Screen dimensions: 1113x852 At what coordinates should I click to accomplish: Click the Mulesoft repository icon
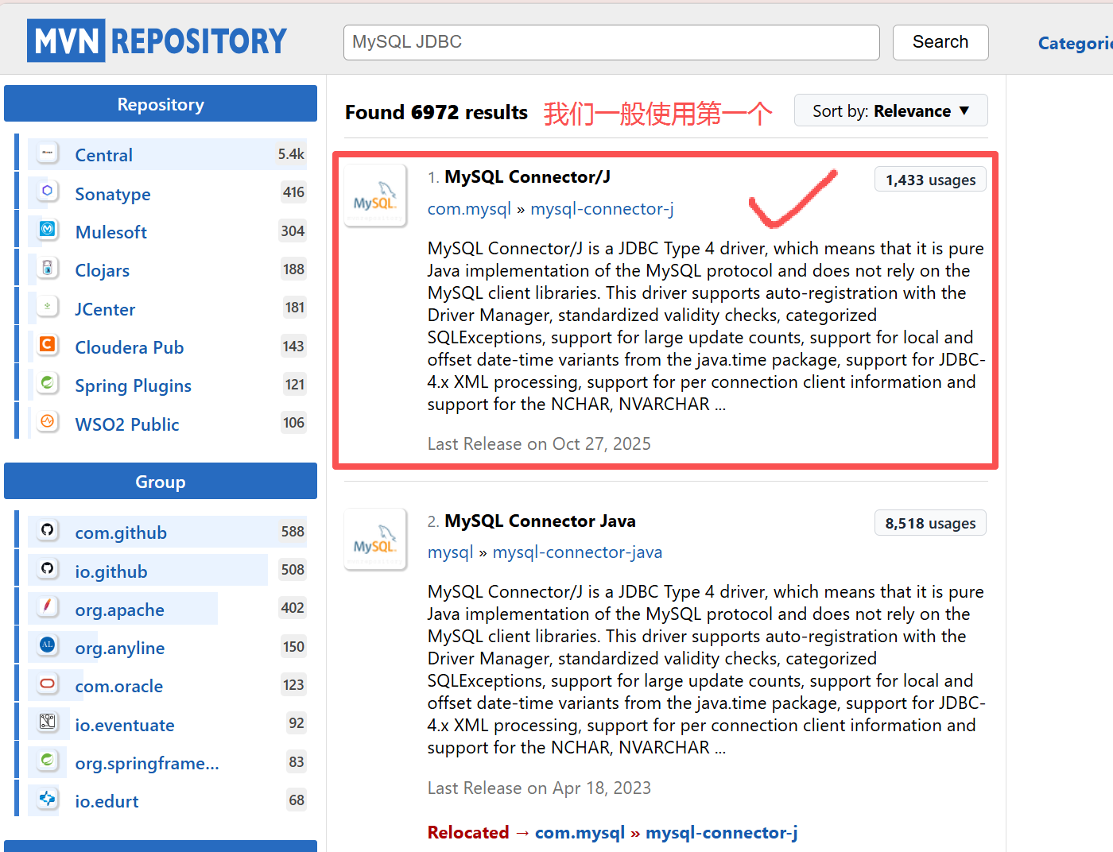click(48, 230)
